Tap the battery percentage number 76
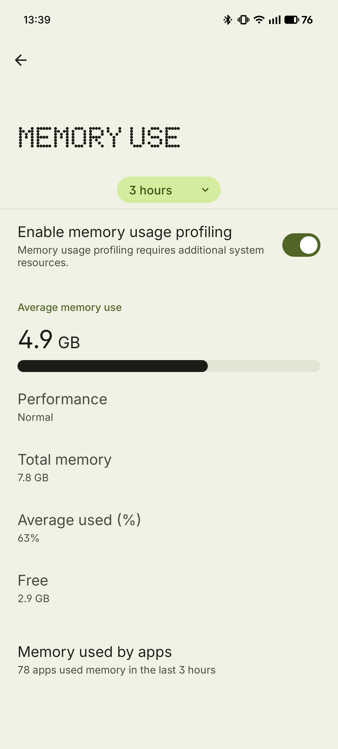The width and height of the screenshot is (338, 749). click(307, 20)
